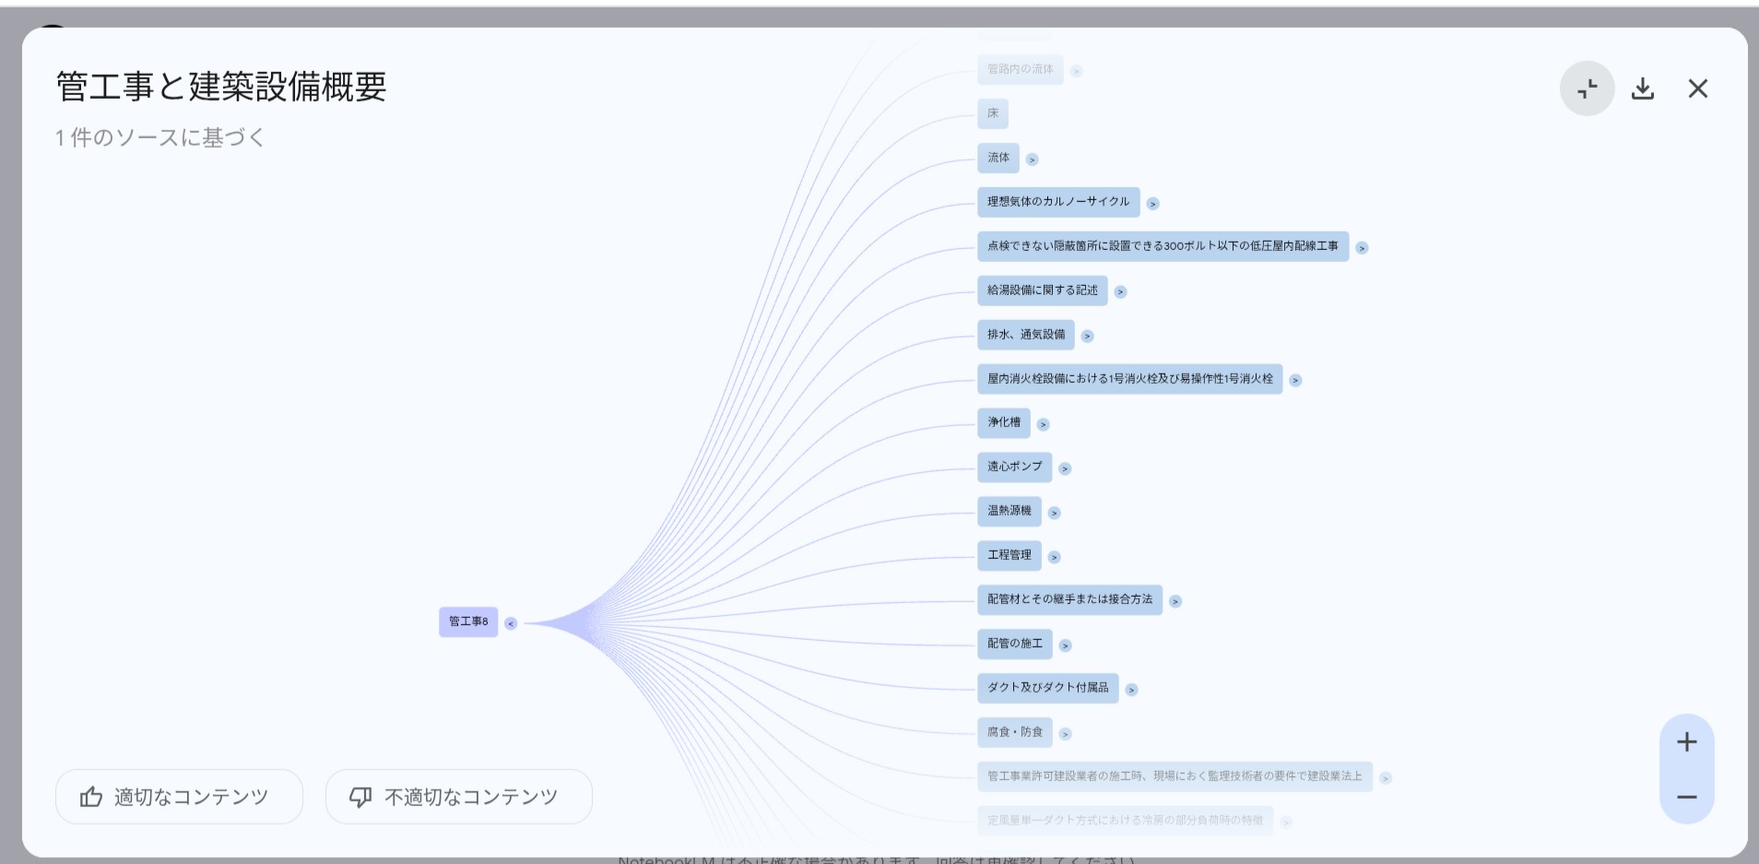
Task: Expand chevron beside 屋内消火栓設備 node
Action: [1295, 381]
